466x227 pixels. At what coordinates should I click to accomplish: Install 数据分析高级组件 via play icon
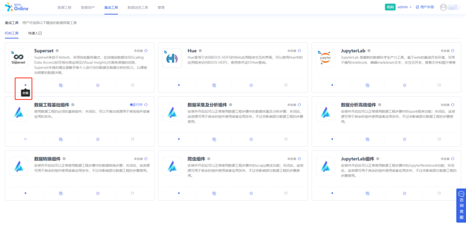point(332,139)
